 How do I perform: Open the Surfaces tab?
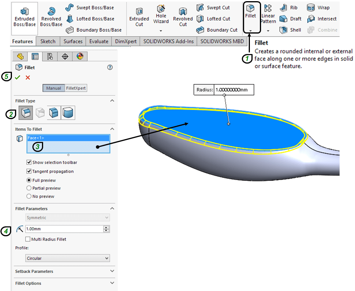73,41
